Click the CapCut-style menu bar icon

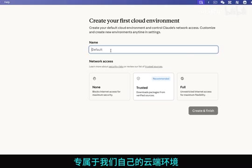(230, 2)
